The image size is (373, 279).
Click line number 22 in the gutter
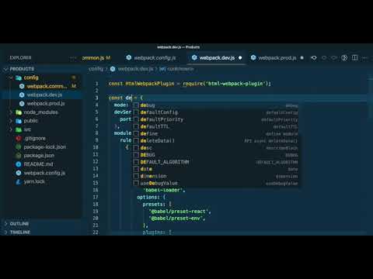[x=96, y=232]
